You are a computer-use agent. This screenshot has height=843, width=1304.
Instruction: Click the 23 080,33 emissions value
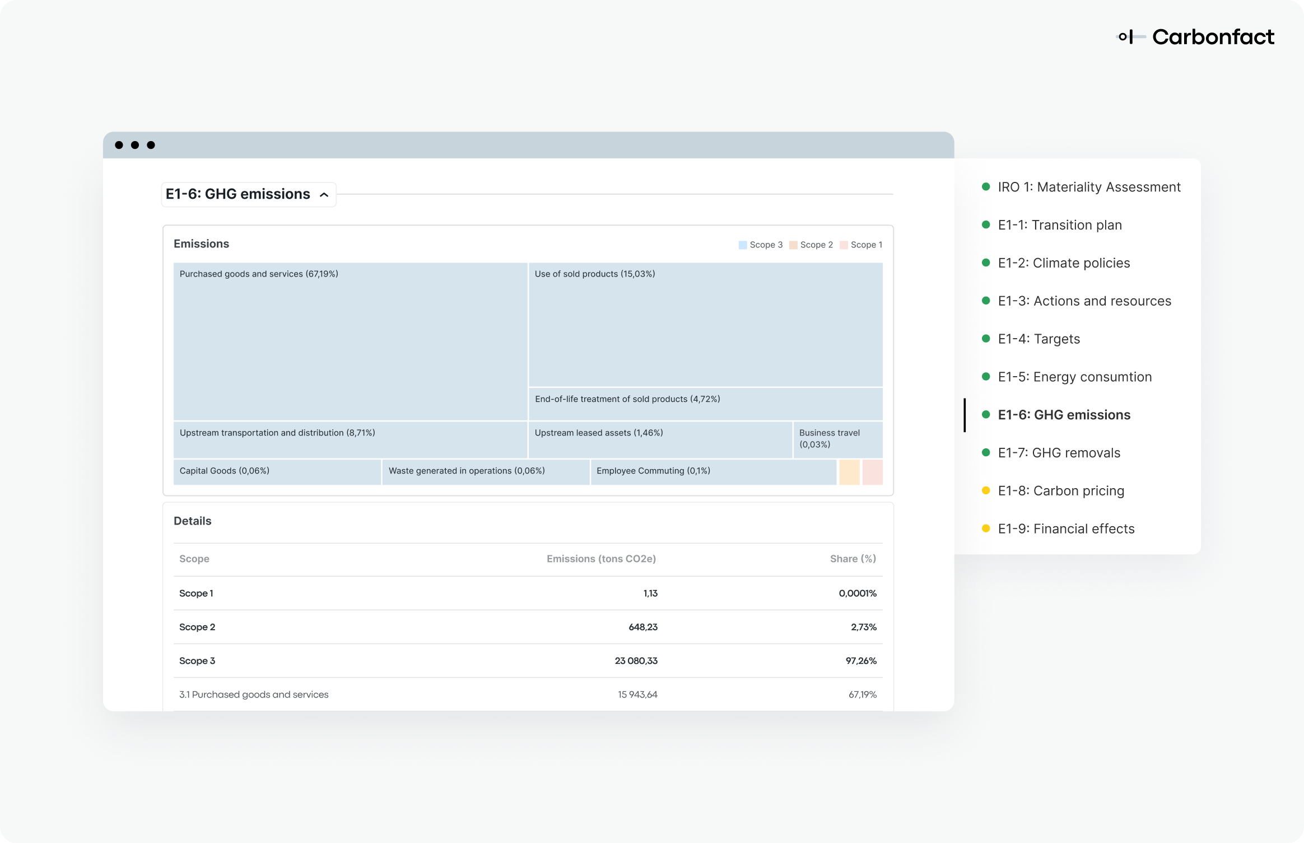(636, 661)
